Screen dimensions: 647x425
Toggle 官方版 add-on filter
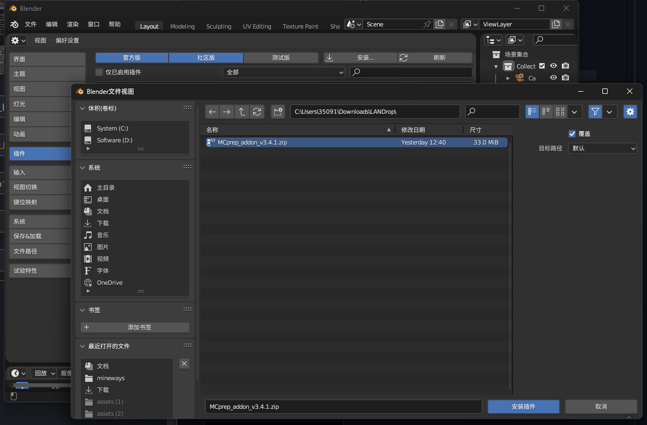(132, 58)
